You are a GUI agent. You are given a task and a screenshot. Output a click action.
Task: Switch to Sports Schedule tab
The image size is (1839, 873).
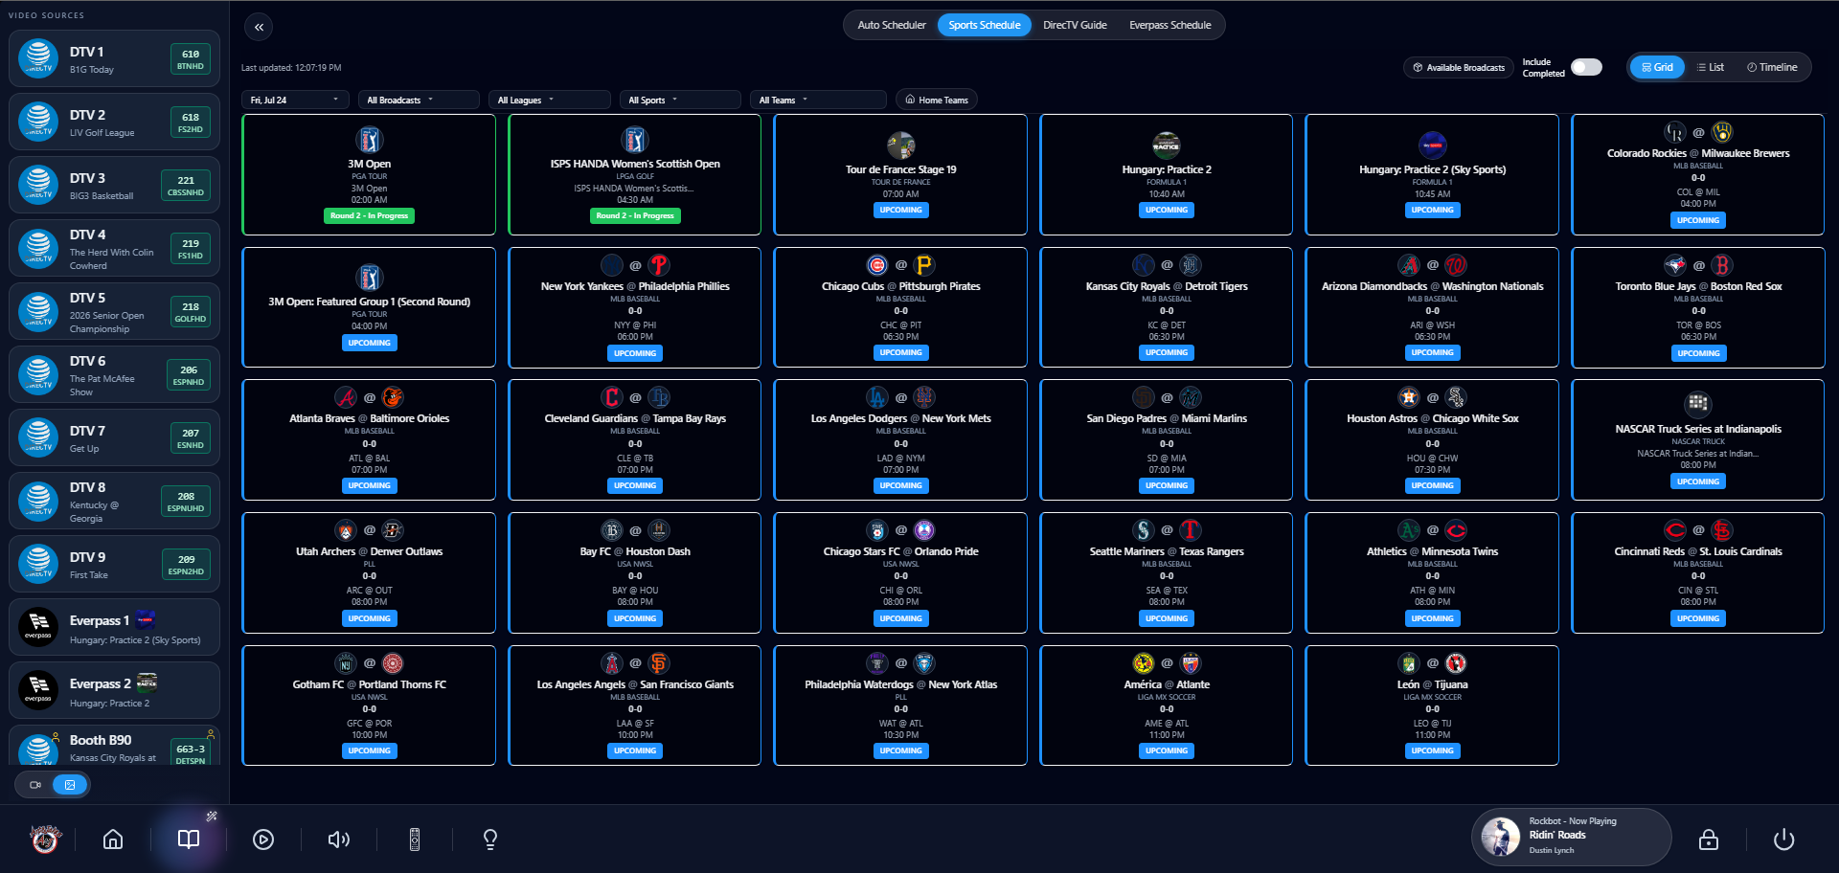tap(985, 25)
